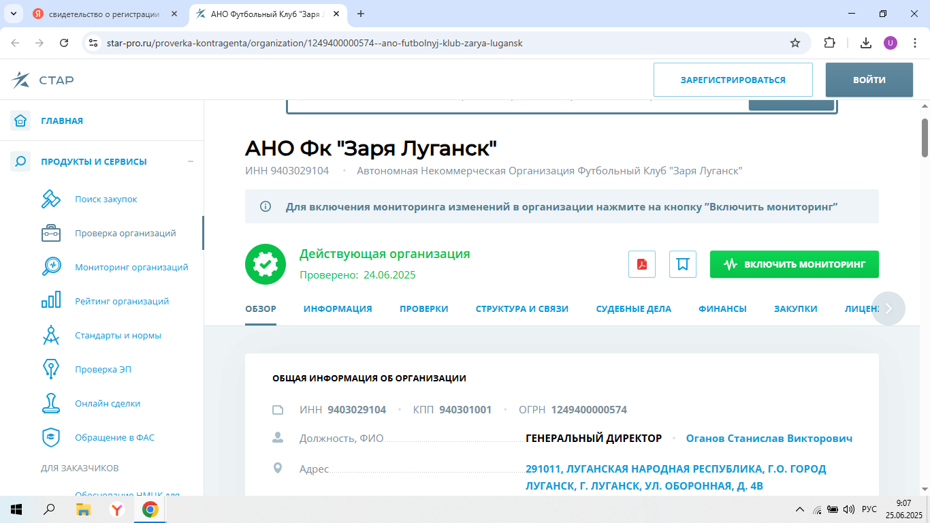Click the page vertical scrollbar thumb

tap(925, 138)
